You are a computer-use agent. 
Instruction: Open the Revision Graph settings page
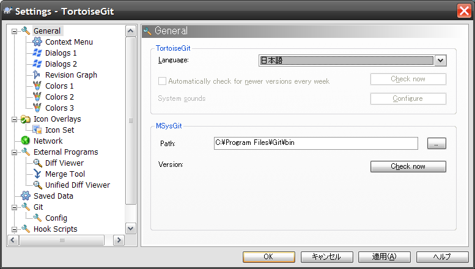click(x=71, y=75)
